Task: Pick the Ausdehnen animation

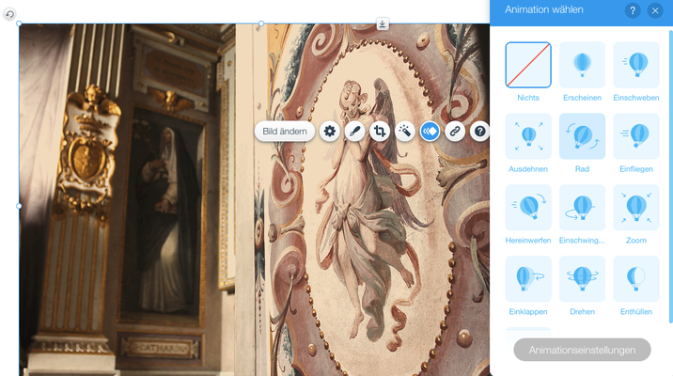Action: click(528, 136)
